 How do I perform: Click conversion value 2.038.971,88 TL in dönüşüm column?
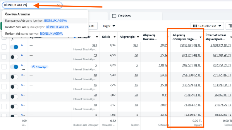190,45
